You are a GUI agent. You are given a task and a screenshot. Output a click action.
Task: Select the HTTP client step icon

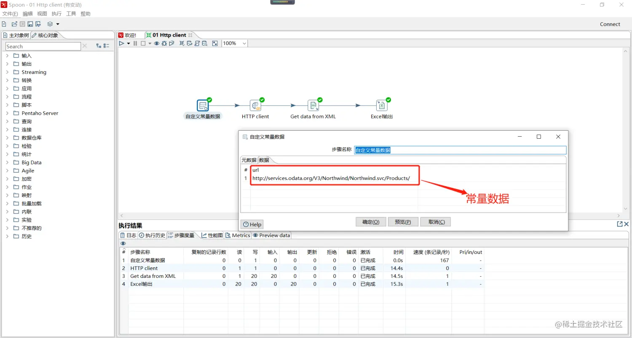[255, 106]
